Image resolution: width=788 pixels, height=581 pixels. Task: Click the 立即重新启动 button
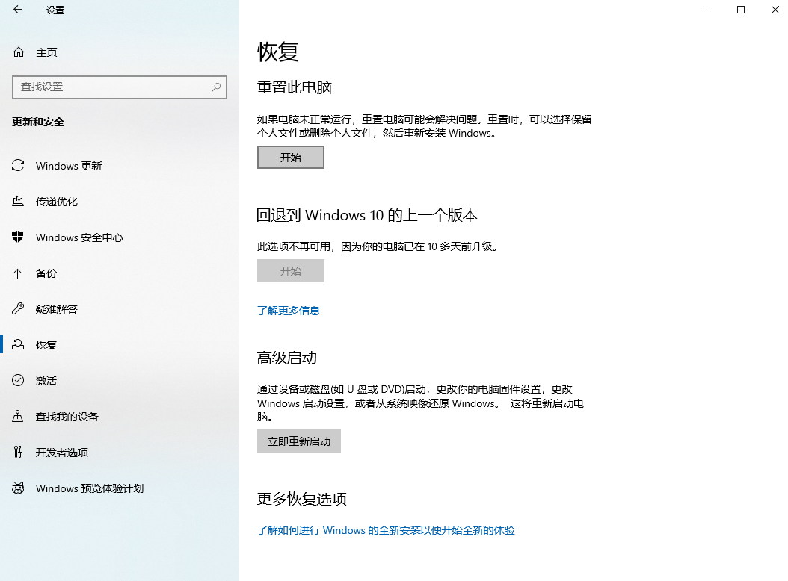[x=299, y=441]
